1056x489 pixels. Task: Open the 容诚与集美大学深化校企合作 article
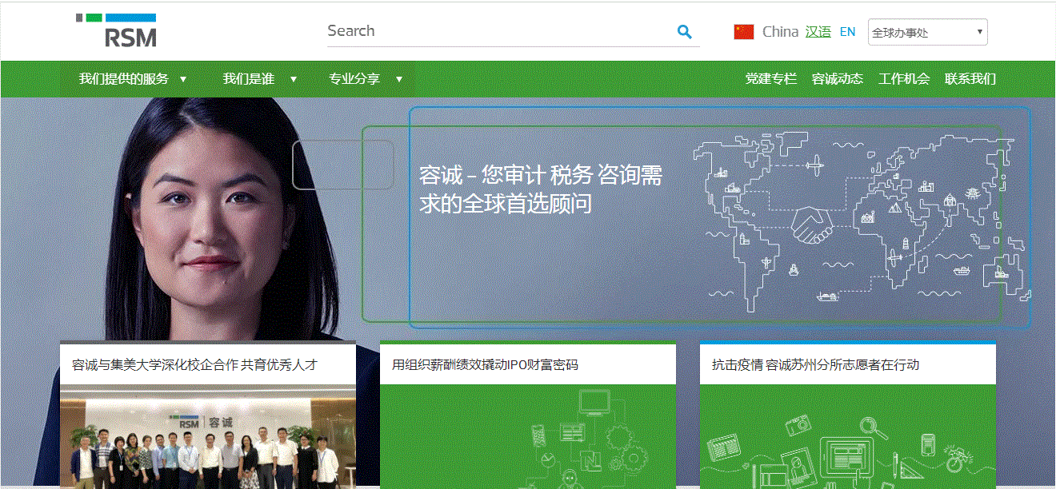(194, 365)
